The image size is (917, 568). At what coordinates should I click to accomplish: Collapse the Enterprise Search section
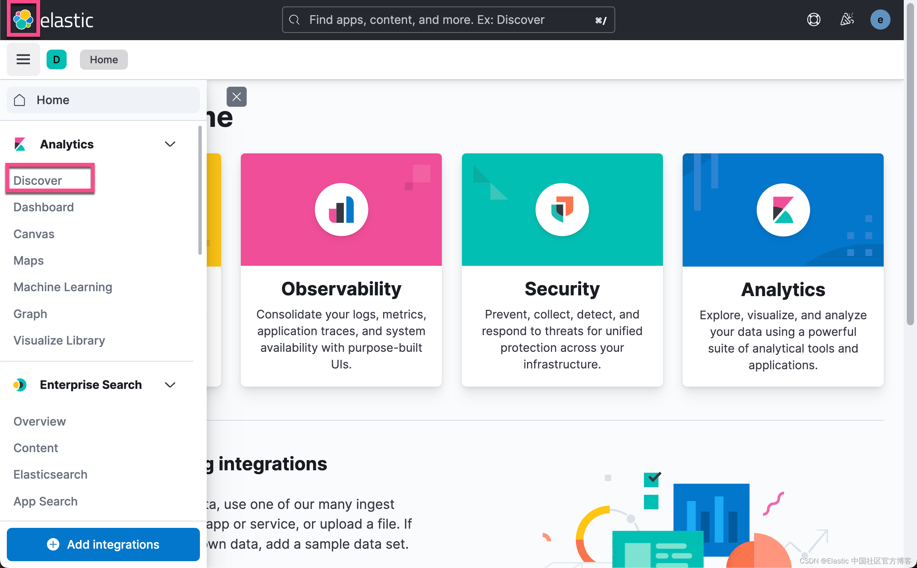point(170,385)
